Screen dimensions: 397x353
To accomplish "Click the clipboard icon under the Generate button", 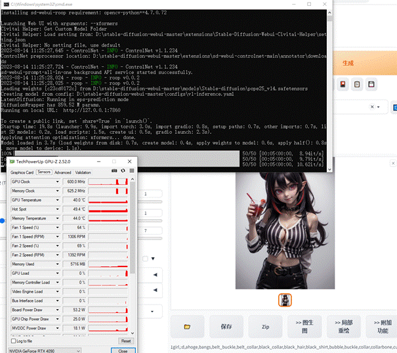I will 356,85.
